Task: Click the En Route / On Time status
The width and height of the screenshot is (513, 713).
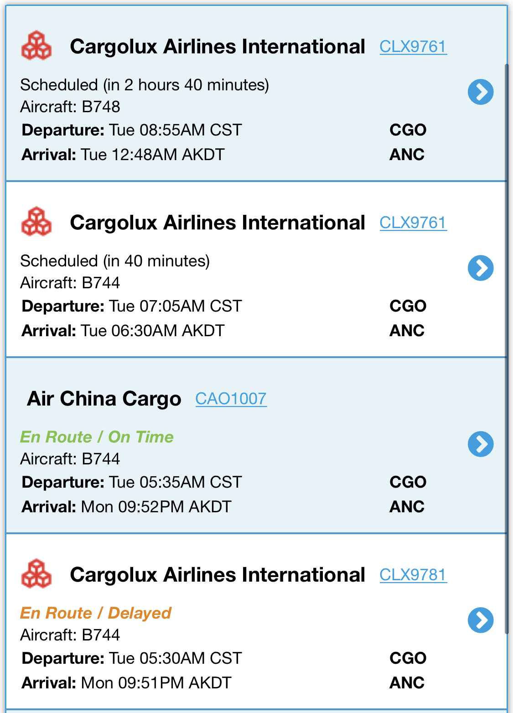Action: 97,437
